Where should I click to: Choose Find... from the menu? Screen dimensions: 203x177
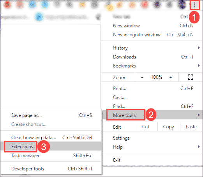152,106
